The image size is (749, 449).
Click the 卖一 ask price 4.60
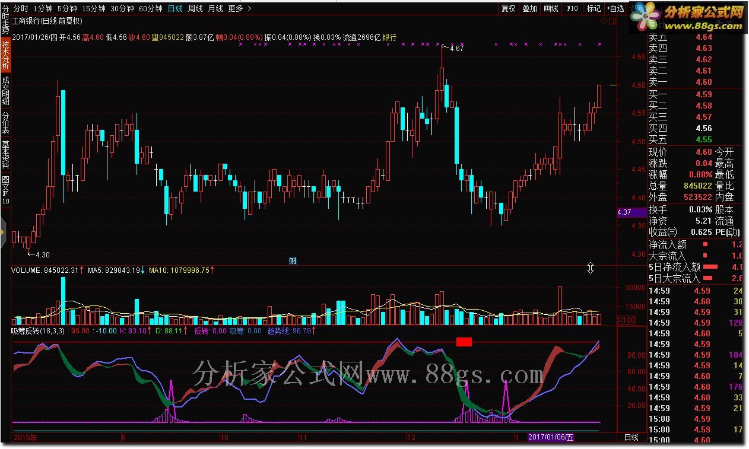click(x=703, y=82)
